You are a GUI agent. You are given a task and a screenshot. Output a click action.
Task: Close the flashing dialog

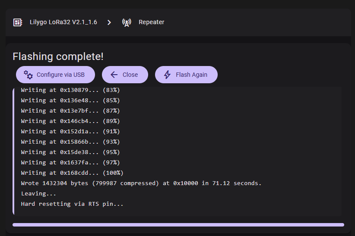coord(125,75)
